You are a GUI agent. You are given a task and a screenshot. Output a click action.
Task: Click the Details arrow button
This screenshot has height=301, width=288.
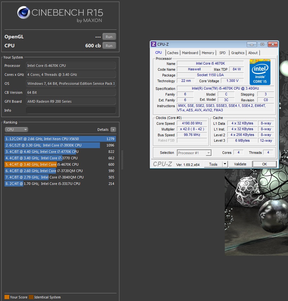point(113,130)
